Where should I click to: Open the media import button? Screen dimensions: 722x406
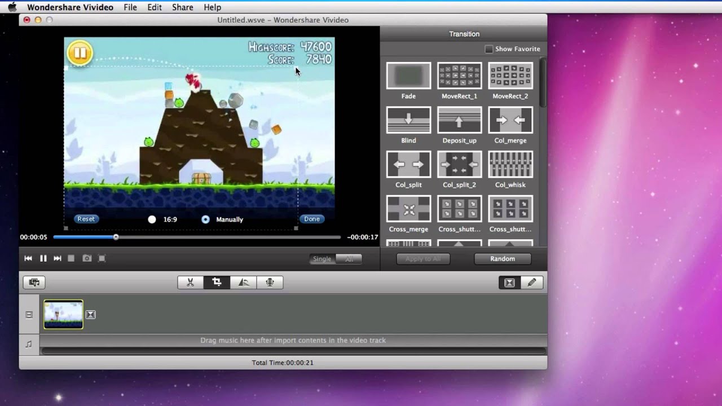tap(34, 283)
